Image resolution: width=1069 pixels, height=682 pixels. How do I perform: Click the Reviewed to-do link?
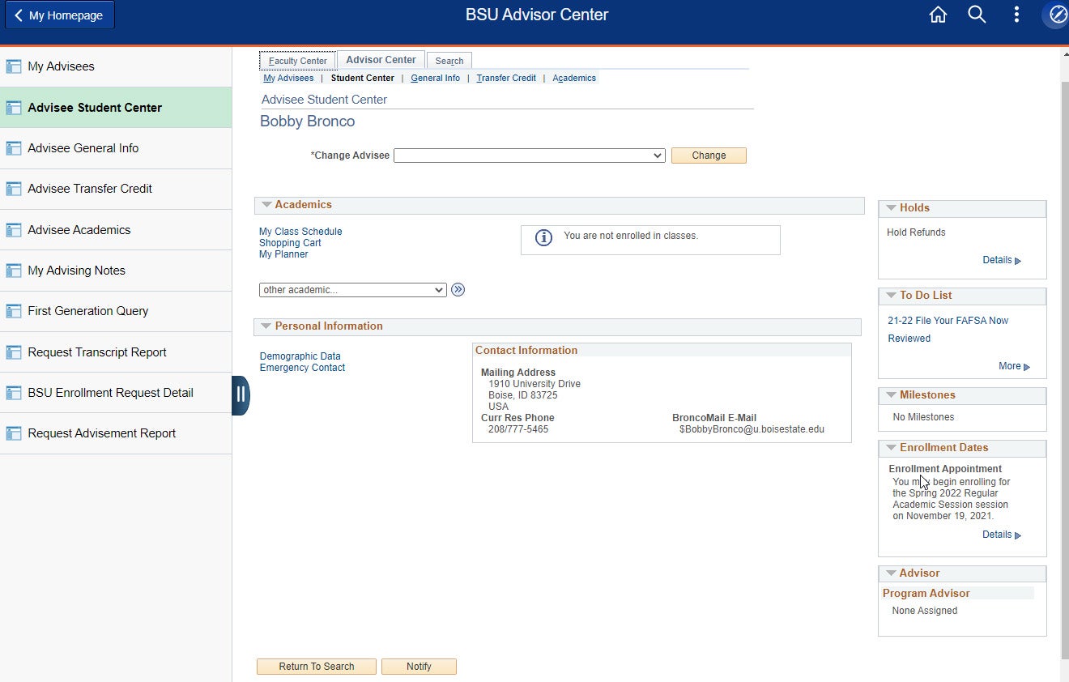click(909, 339)
